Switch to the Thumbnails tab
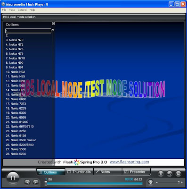The image size is (187, 189). (x=79, y=172)
